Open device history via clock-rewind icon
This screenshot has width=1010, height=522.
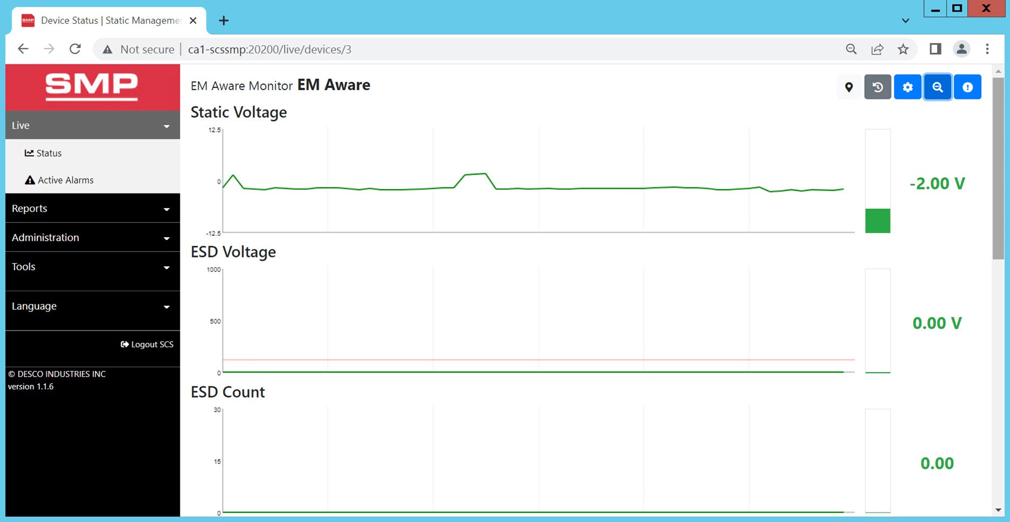(878, 87)
